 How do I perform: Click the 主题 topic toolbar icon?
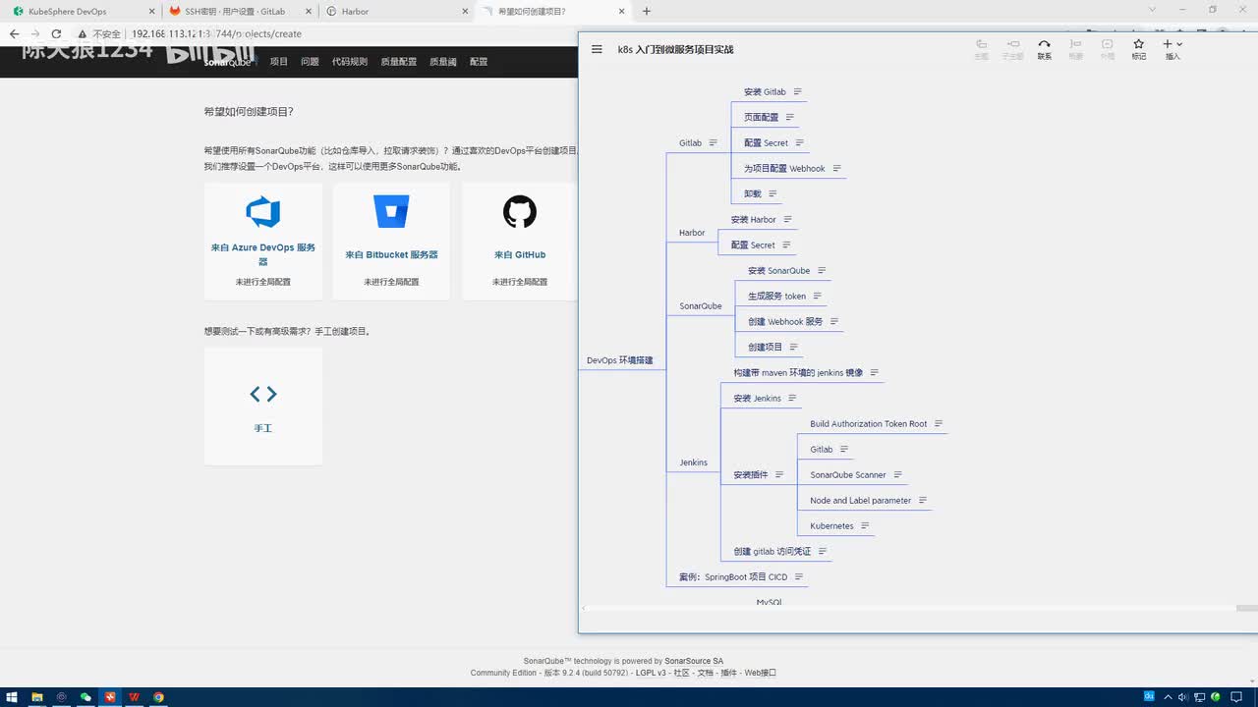pyautogui.click(x=981, y=49)
